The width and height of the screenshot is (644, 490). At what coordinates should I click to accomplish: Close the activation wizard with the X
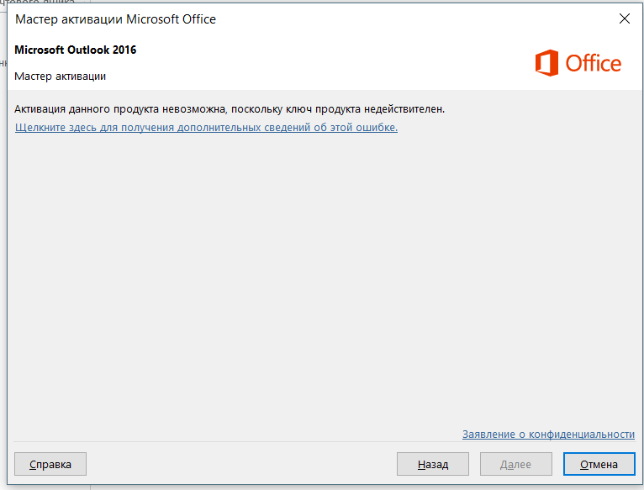click(x=625, y=18)
